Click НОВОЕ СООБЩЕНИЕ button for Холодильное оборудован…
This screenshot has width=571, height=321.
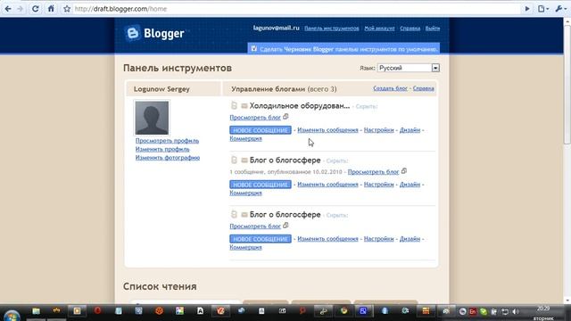[261, 130]
